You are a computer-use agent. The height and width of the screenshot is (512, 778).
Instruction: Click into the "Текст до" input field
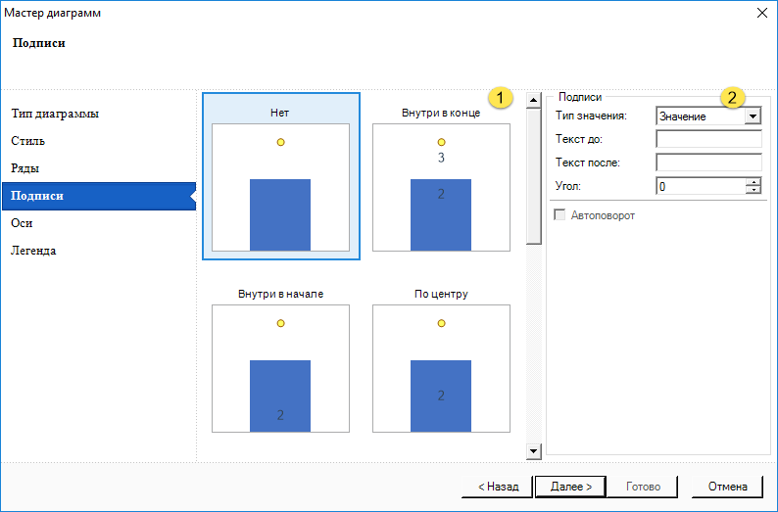tap(708, 139)
